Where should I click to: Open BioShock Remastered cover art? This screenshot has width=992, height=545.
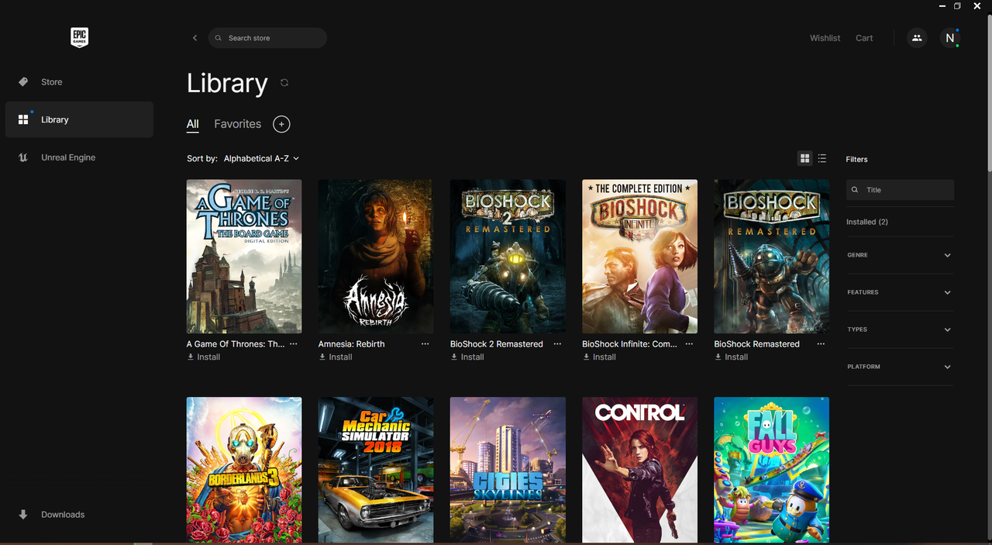pyautogui.click(x=771, y=257)
